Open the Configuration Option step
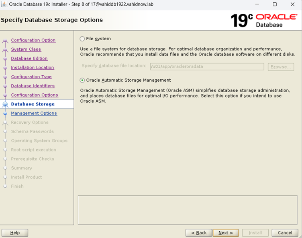This screenshot has width=302, height=238. (33, 40)
